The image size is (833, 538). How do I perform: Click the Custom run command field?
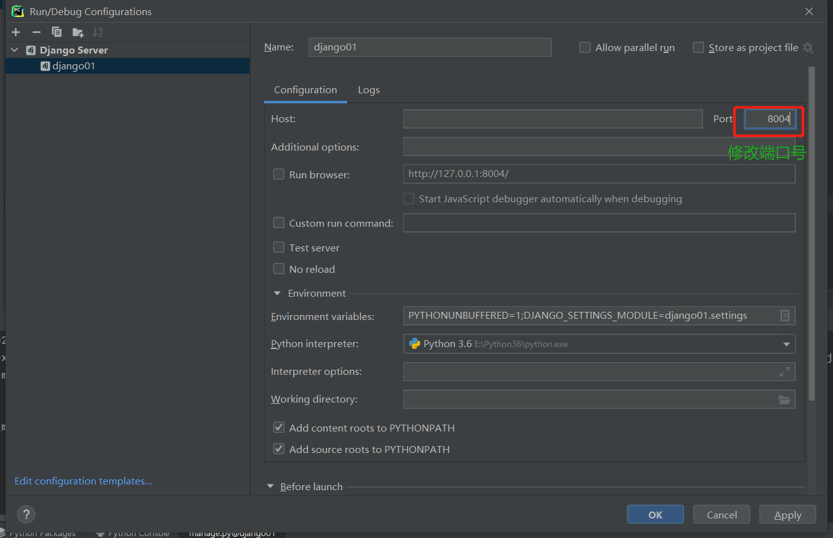pos(599,222)
